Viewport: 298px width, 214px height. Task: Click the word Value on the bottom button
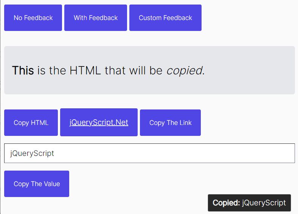(x=52, y=184)
